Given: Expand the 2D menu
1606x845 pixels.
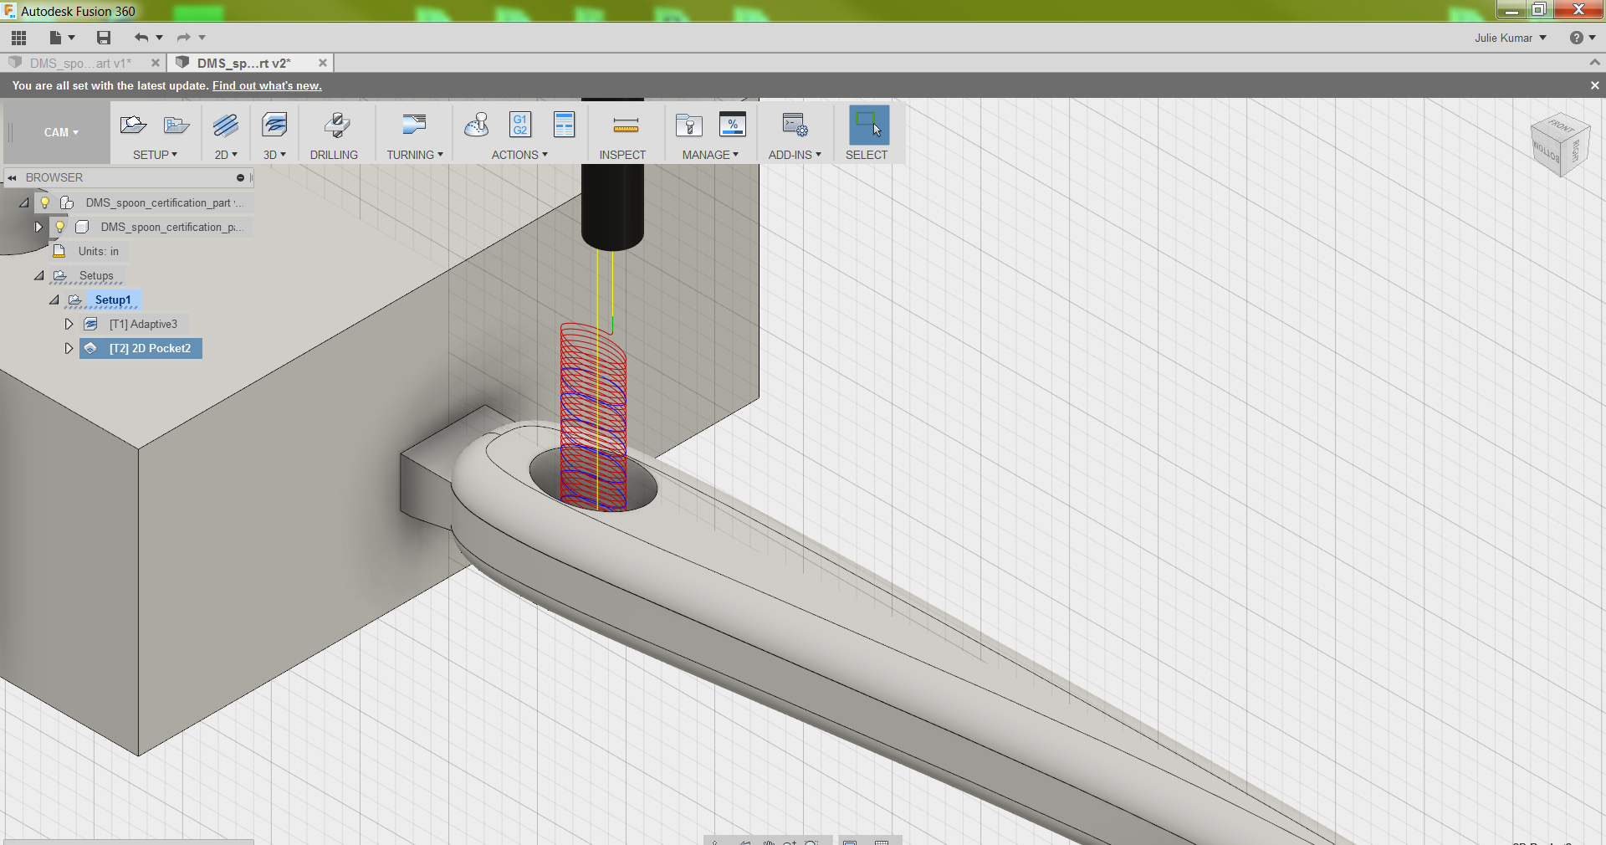Looking at the screenshot, I should coord(226,155).
